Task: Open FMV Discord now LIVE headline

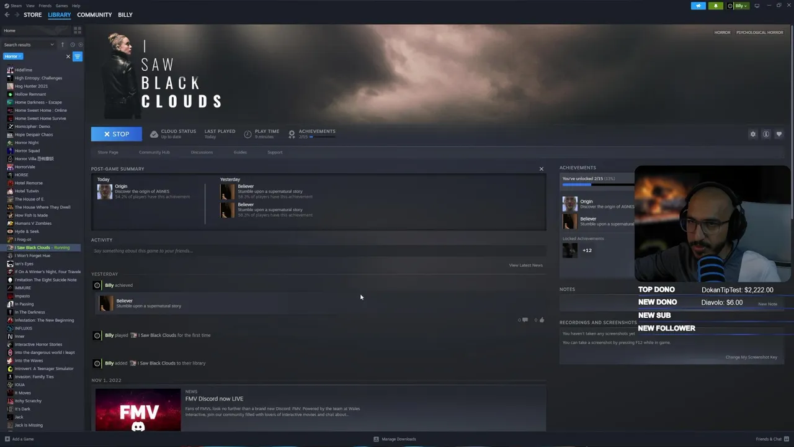Action: (x=214, y=399)
